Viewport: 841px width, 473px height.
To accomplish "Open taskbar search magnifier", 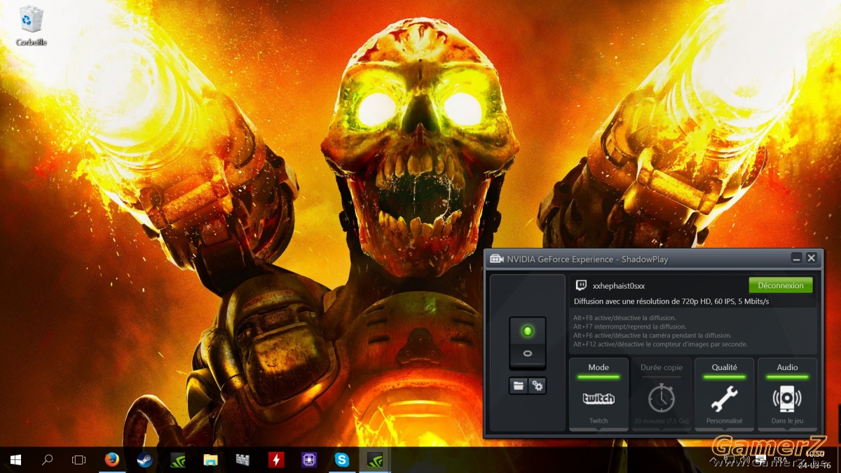I will click(47, 460).
